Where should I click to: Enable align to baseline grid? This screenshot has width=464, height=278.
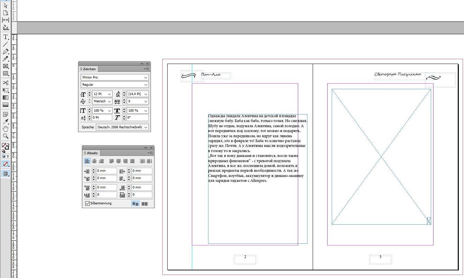click(144, 204)
